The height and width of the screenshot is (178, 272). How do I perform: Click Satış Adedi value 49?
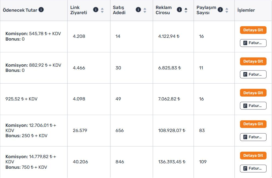[118, 99]
